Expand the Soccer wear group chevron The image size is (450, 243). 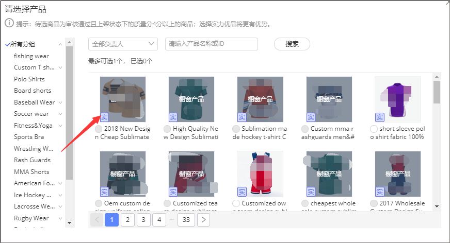coord(60,114)
